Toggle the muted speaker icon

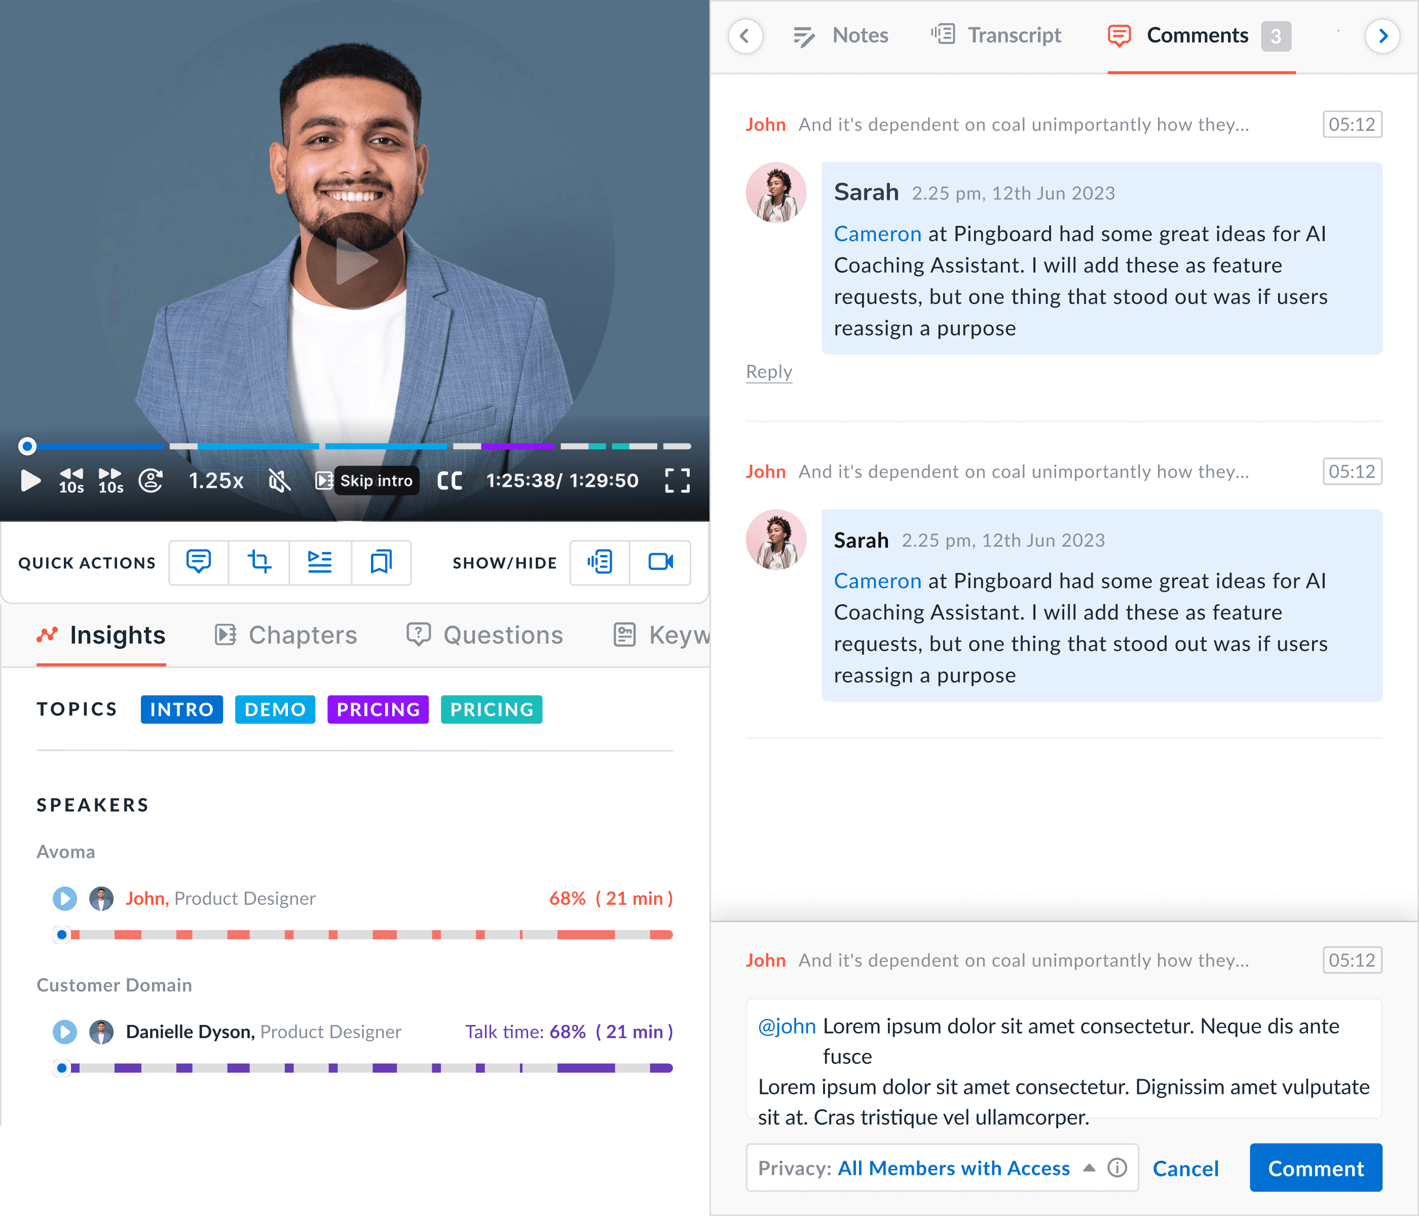click(279, 480)
